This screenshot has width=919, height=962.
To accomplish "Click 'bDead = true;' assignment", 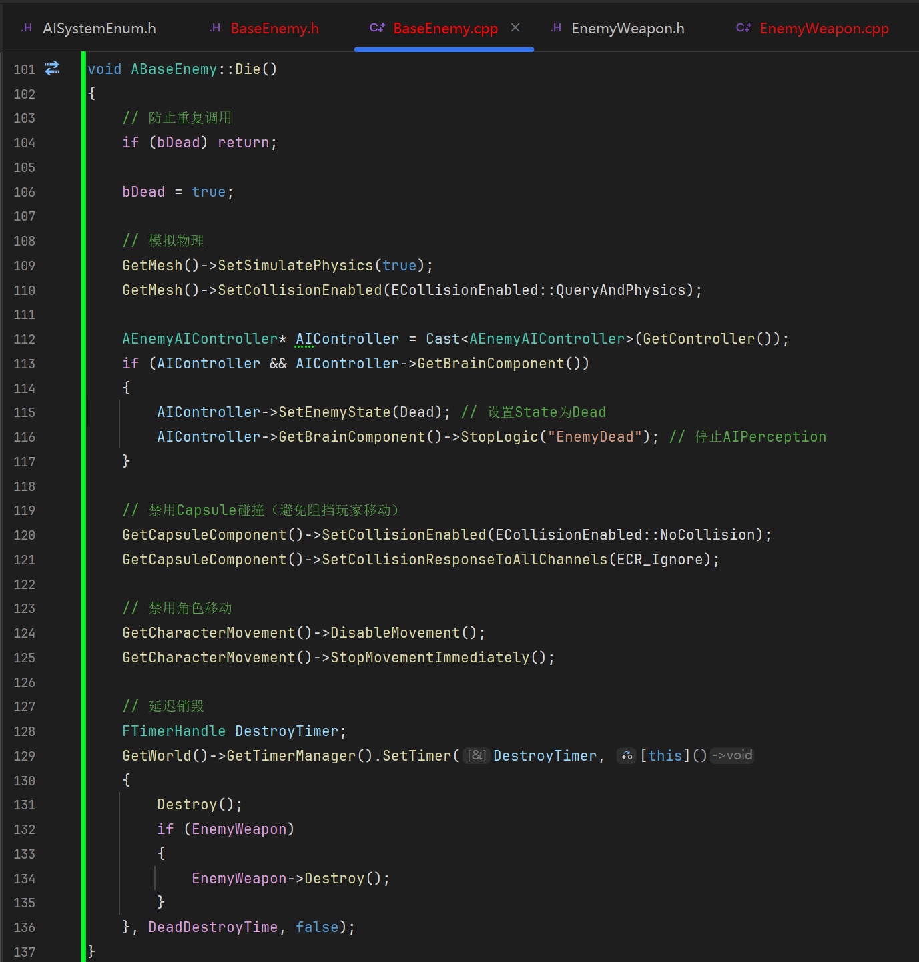I will tap(178, 192).
